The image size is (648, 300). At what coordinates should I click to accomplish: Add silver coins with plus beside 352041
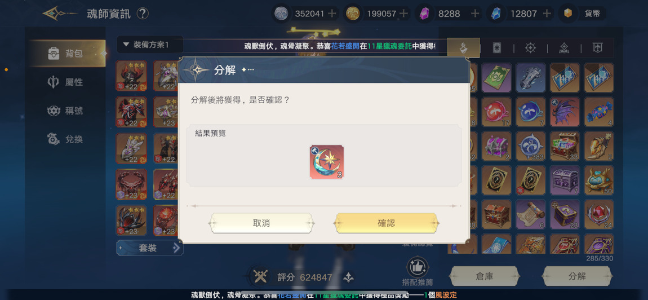[331, 14]
